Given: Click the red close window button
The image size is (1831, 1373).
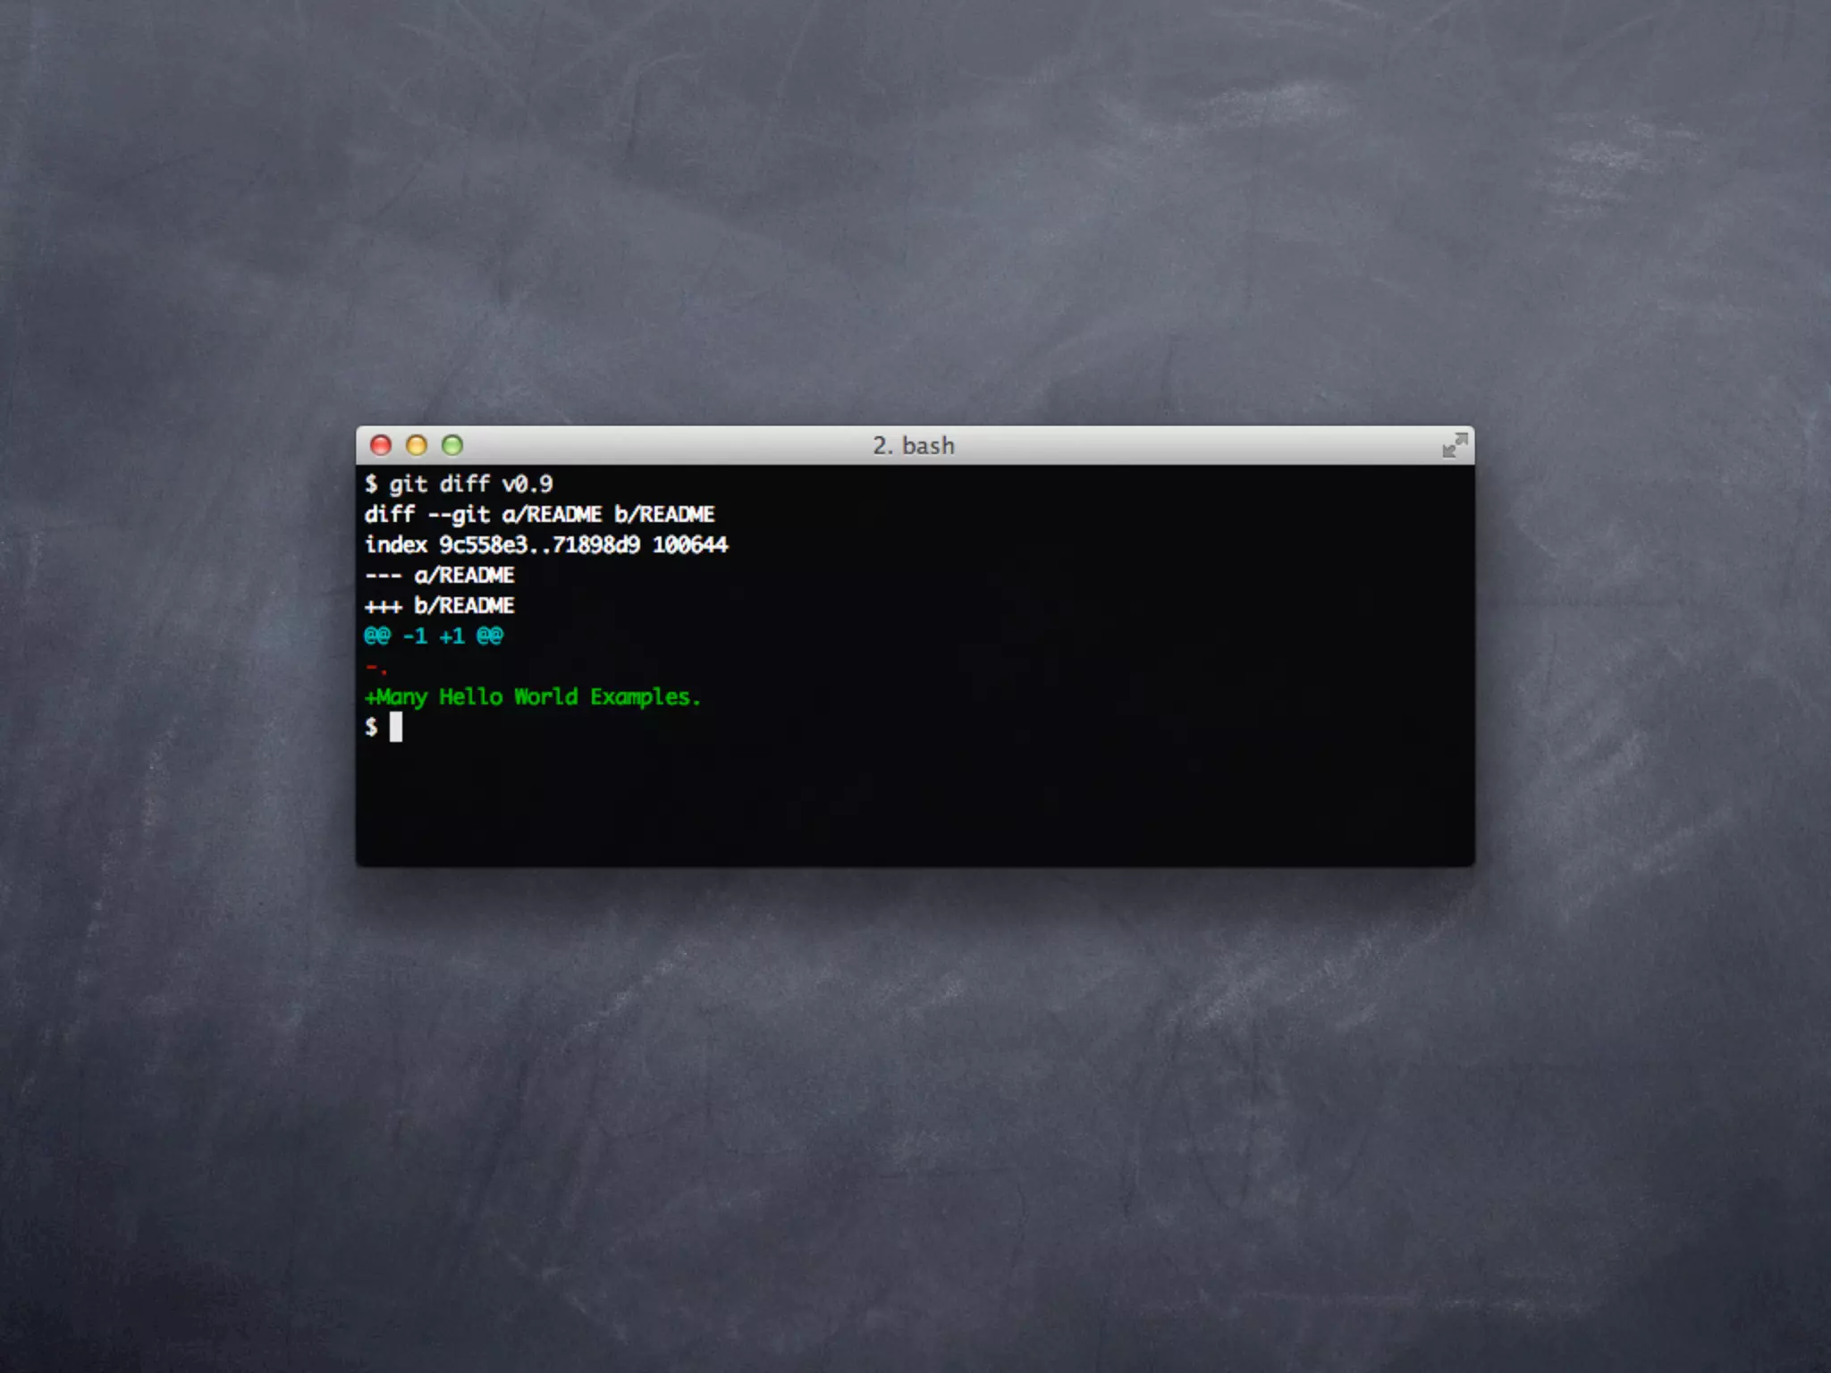Looking at the screenshot, I should coord(381,445).
